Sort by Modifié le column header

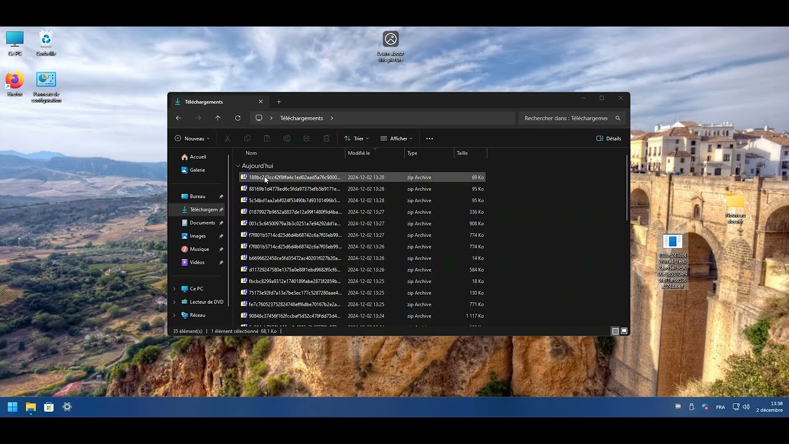375,153
